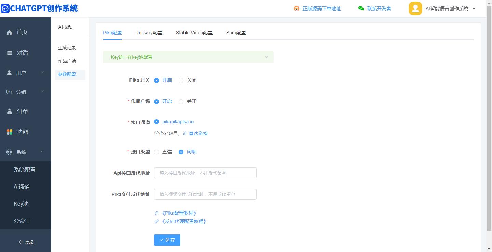Expand the 用户 menu chevron

tap(42, 72)
